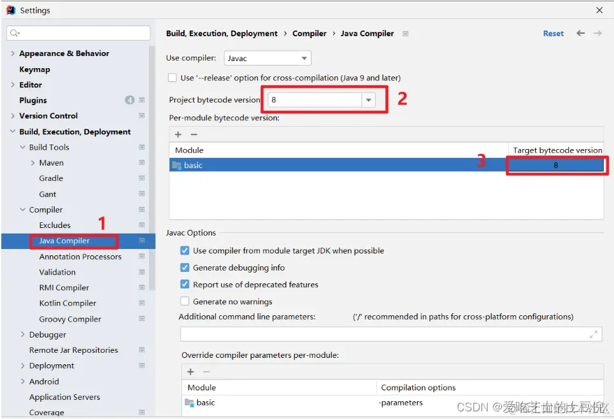Go forward with the right arrow

pyautogui.click(x=597, y=33)
